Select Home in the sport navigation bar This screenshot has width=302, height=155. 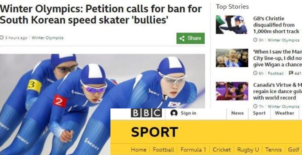(138, 150)
